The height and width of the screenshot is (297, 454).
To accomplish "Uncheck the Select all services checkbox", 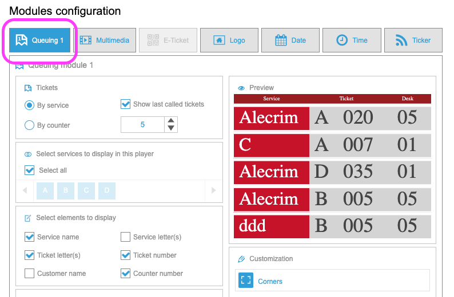I will (30, 170).
